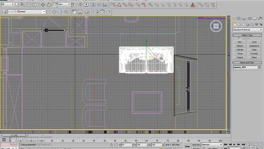The width and height of the screenshot is (264, 149).
Task: Click the teapot Render Production icon
Action: (x=108, y=12)
